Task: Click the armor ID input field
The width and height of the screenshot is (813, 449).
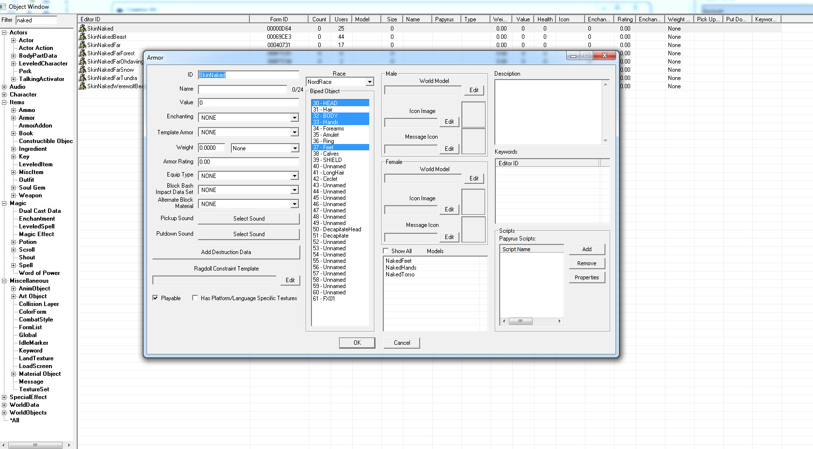Action: pos(249,75)
